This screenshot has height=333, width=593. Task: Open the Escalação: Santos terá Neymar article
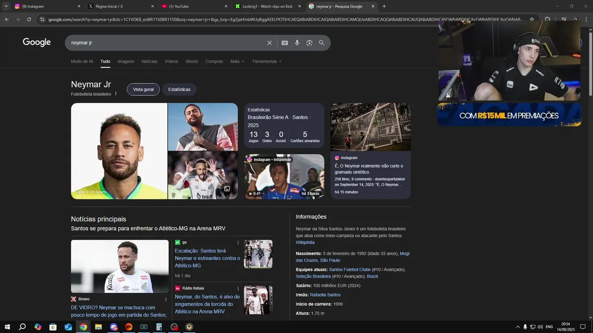[x=208, y=258]
